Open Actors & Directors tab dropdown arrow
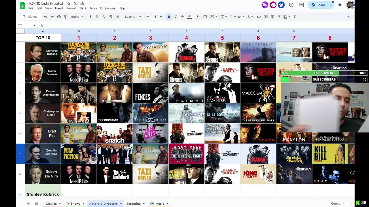The image size is (369, 207). (121, 204)
